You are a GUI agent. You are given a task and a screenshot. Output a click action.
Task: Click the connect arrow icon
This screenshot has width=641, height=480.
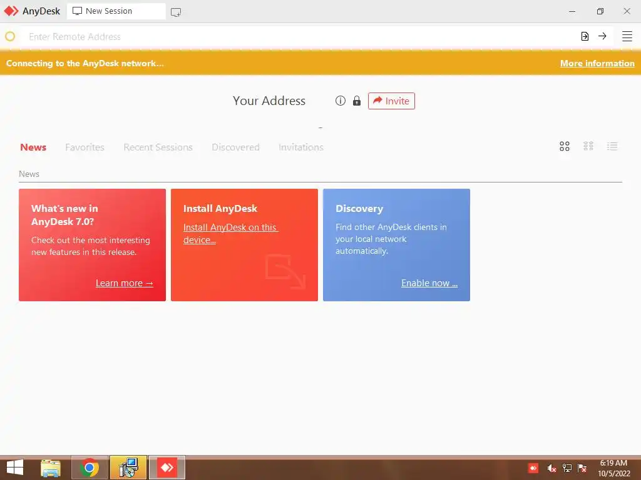[x=602, y=36]
